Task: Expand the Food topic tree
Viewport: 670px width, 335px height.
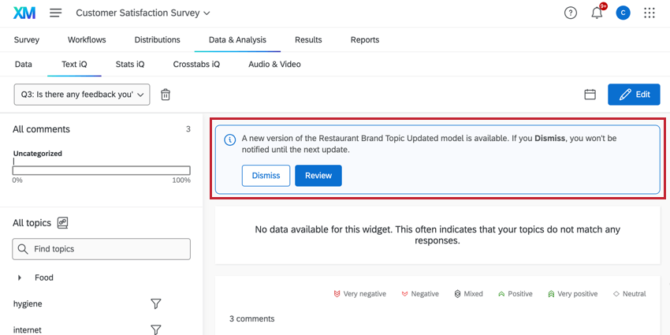Action: point(20,277)
